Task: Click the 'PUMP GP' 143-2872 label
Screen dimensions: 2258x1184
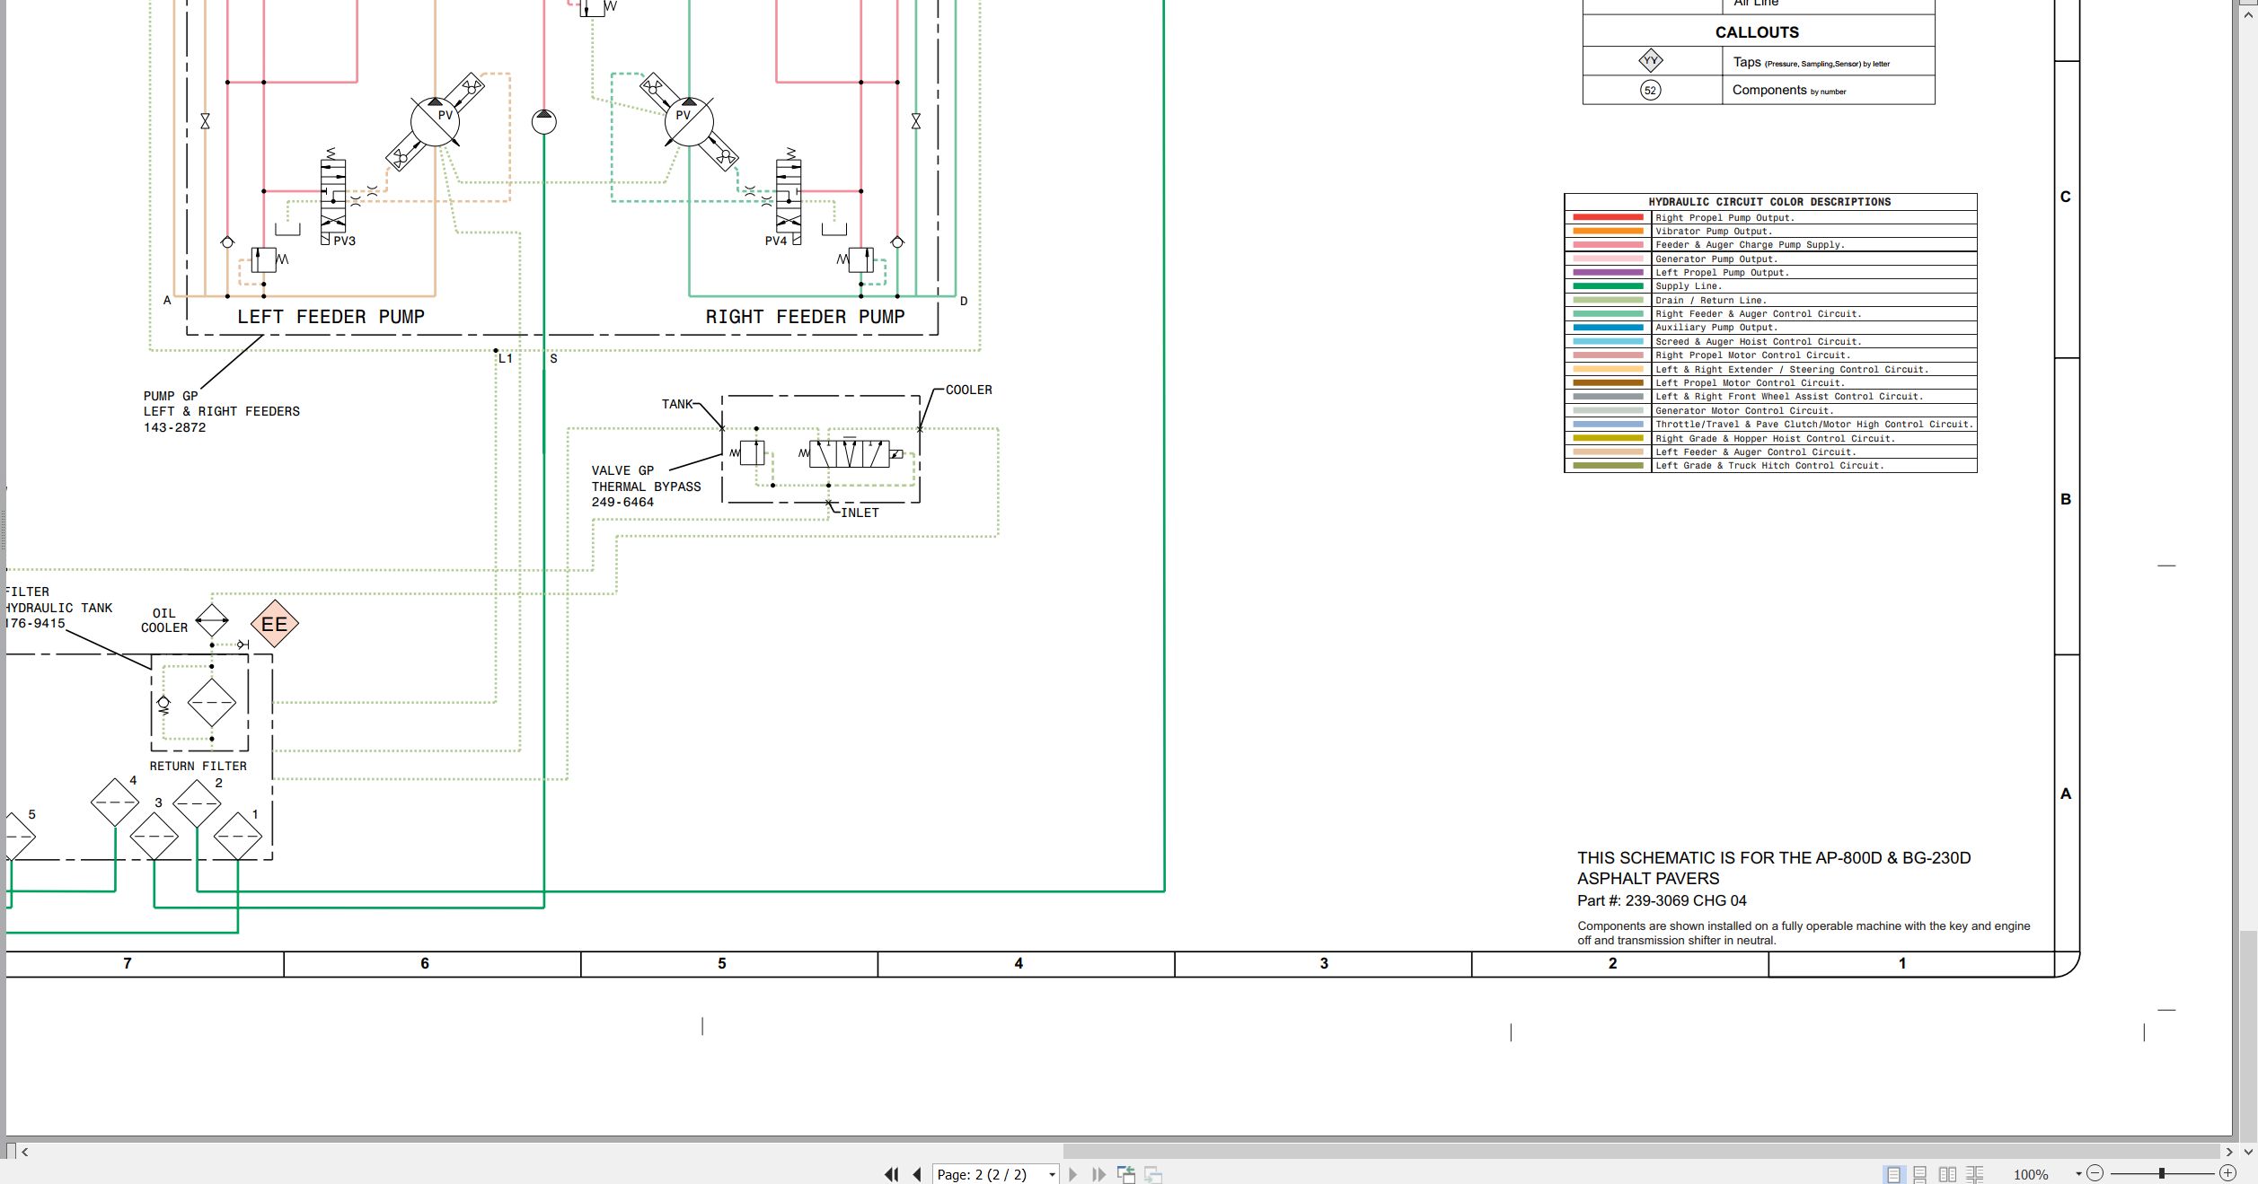Action: pos(221,411)
